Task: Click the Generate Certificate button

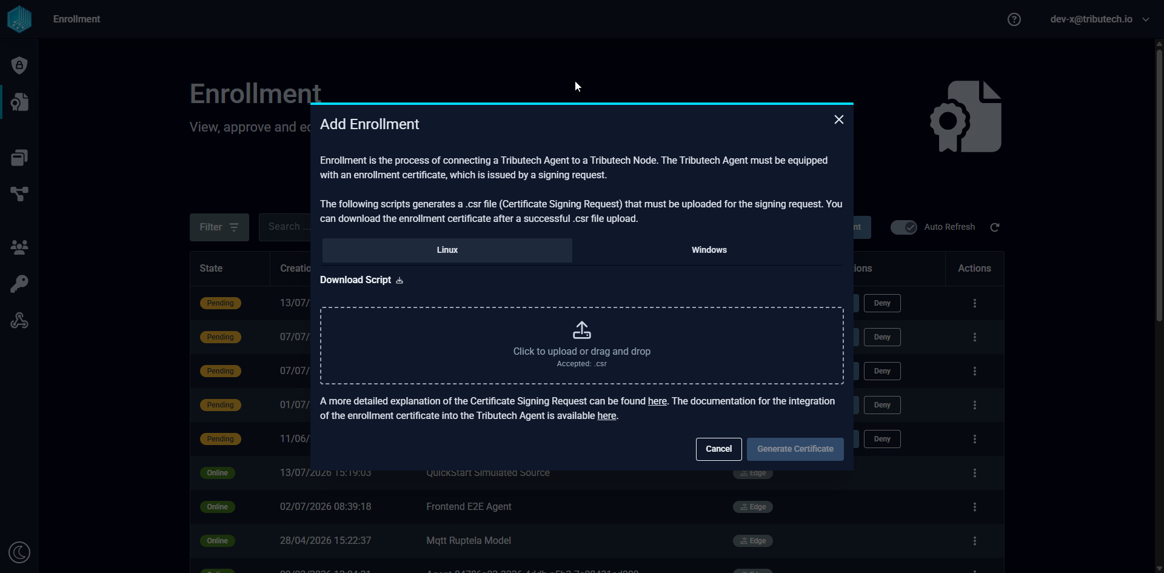Action: pyautogui.click(x=795, y=449)
